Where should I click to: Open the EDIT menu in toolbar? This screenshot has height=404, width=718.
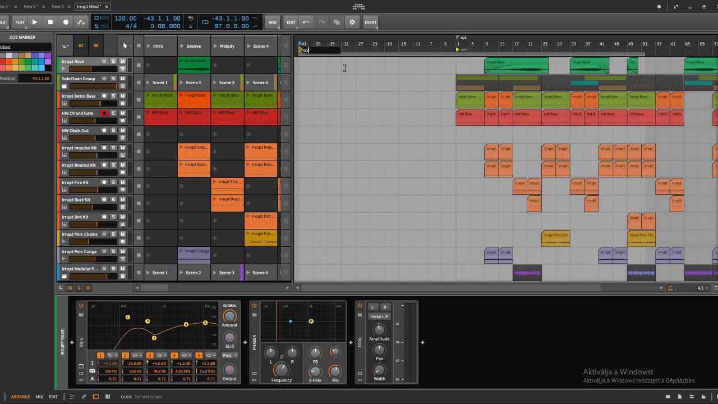(x=291, y=22)
